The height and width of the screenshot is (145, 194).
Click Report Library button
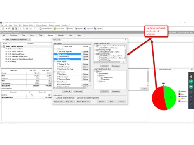tap(59, 102)
